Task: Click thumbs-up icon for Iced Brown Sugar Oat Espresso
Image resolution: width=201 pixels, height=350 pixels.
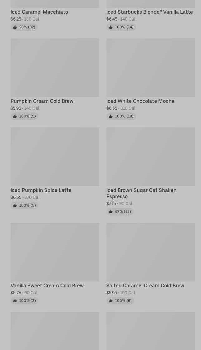Action: coord(111,212)
